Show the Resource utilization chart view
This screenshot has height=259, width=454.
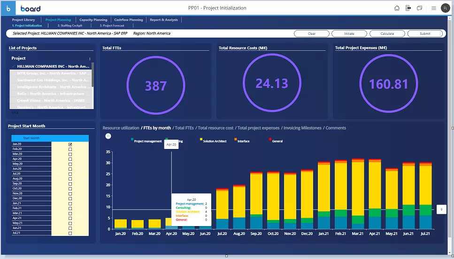tap(121, 128)
